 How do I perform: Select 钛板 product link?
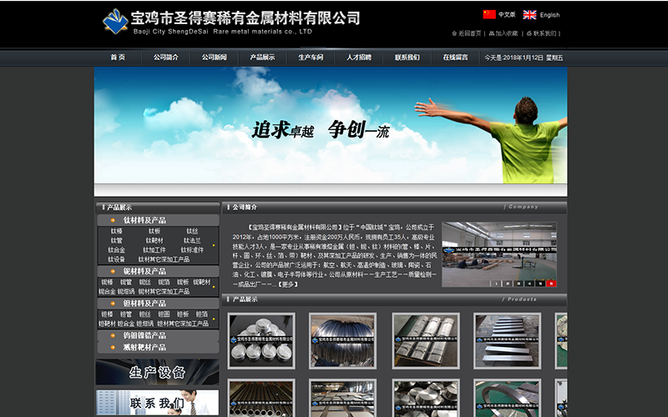pos(154,231)
